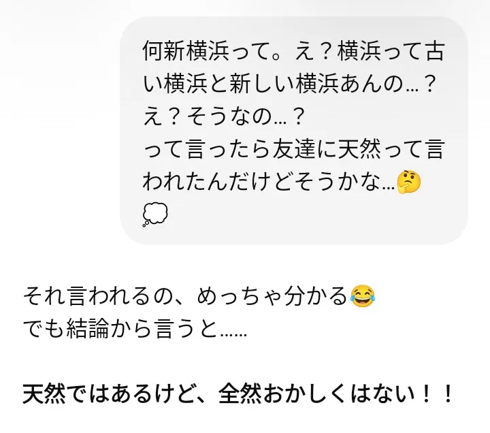The image size is (490, 433).
Task: Click the thought balloon emoji in bubble
Action: click(155, 214)
